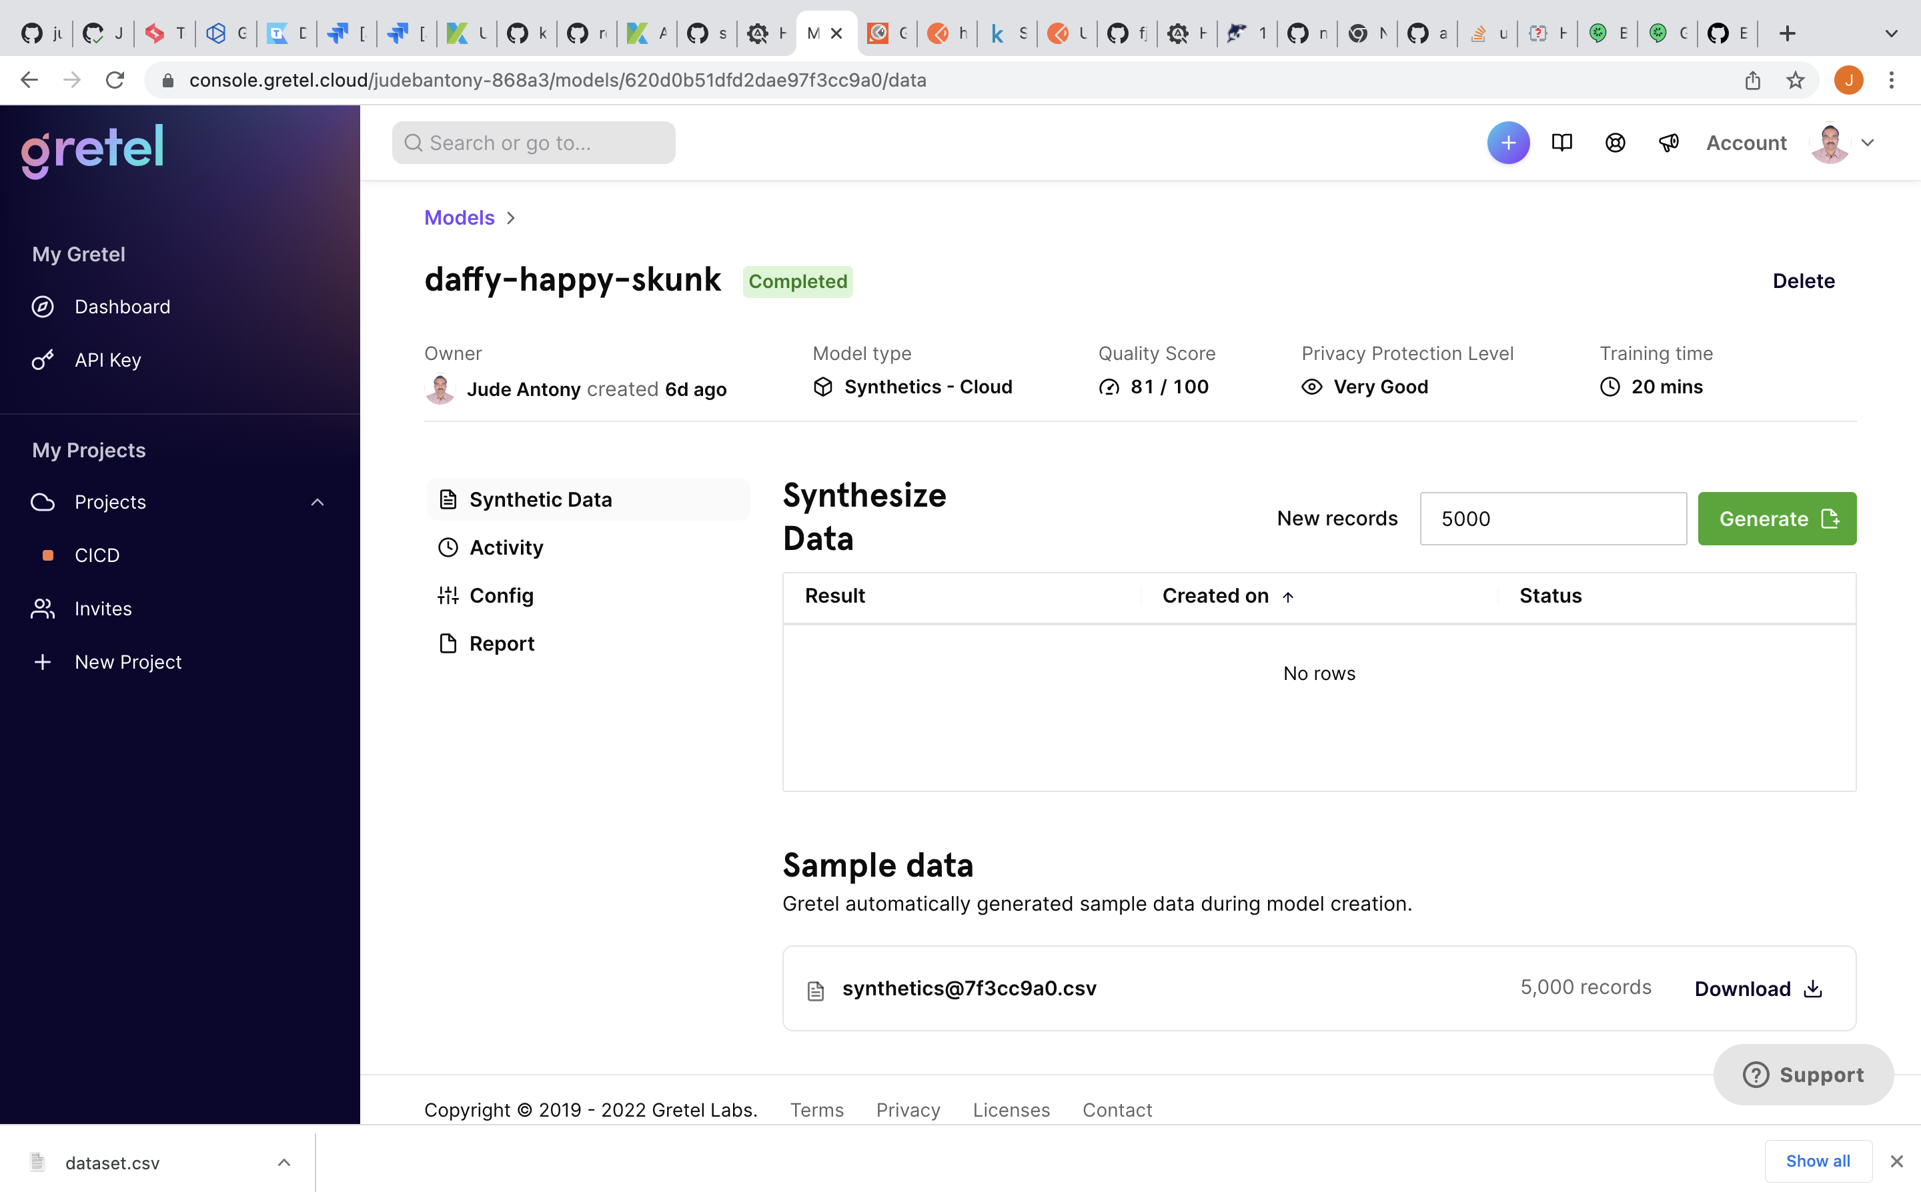Click the Result column header
1921x1200 pixels.
(834, 596)
